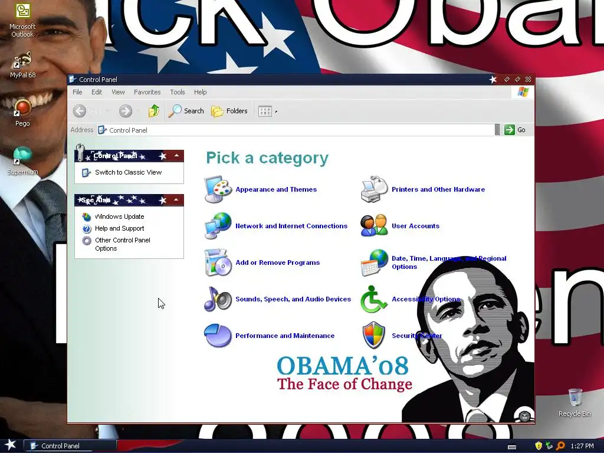The image size is (604, 453).
Task: Click the Date, Time, Language calendar icon
Action: pos(374,262)
